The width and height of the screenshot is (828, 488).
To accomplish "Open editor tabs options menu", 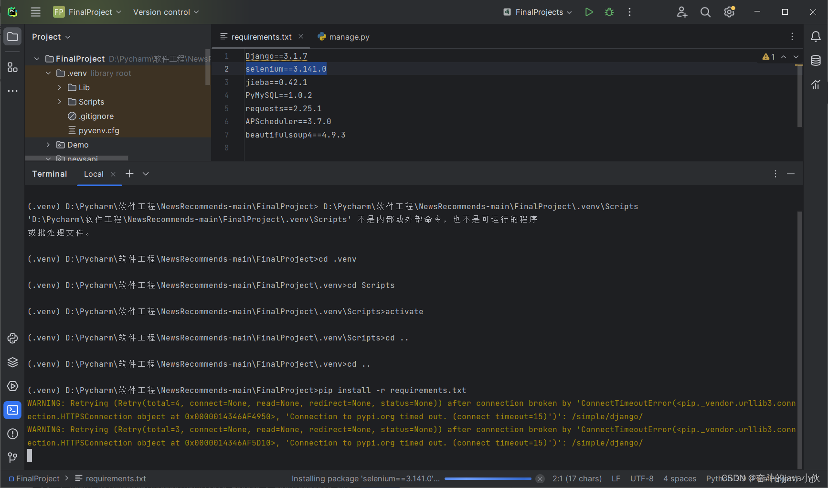I will pyautogui.click(x=792, y=37).
